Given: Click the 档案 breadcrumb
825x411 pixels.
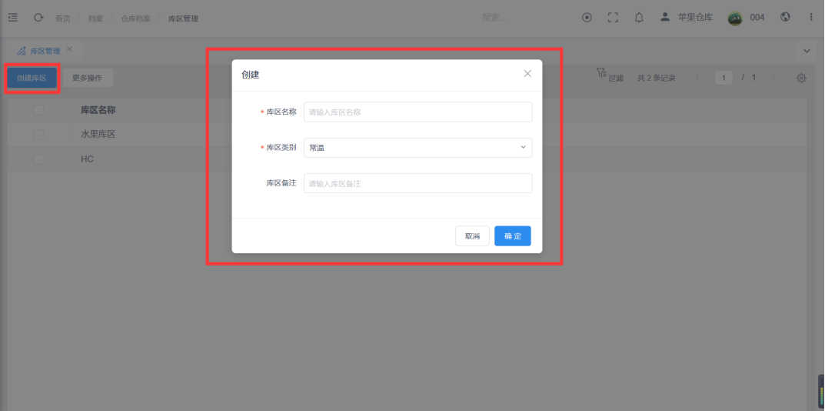Looking at the screenshot, I should (95, 18).
